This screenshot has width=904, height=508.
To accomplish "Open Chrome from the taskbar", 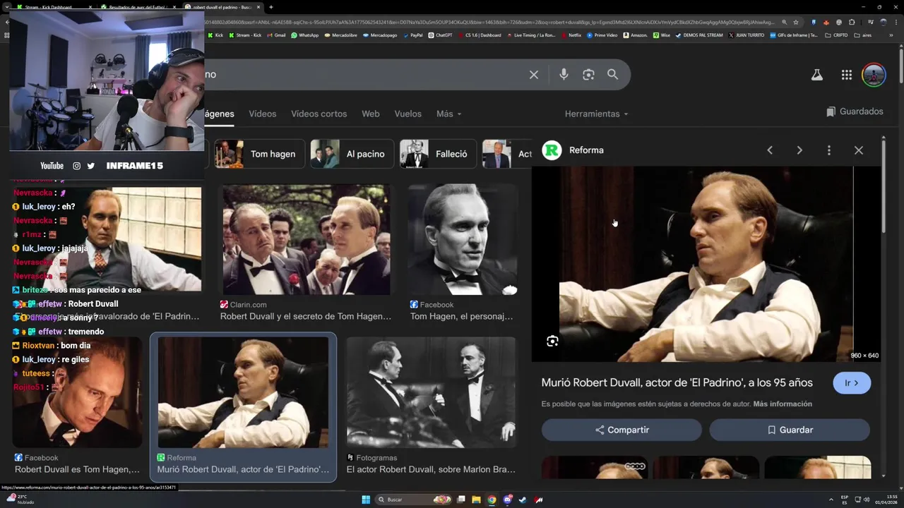I will [x=492, y=500].
